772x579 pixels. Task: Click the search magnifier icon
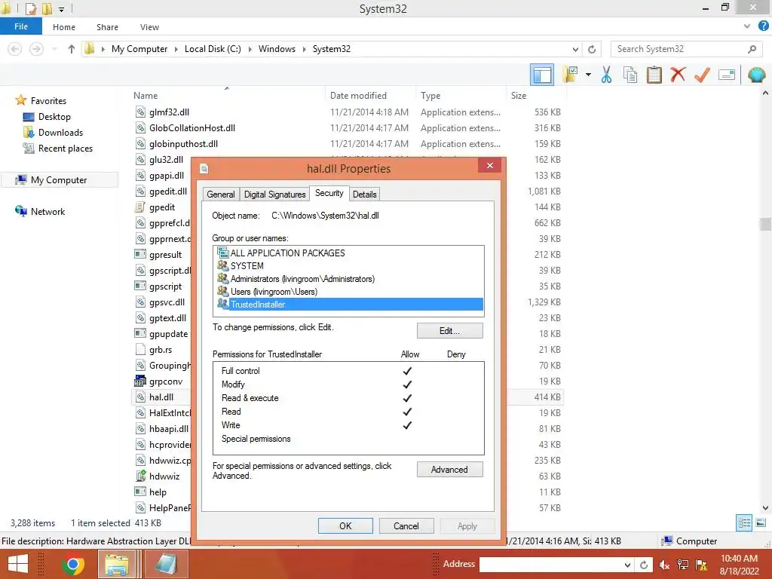coord(752,49)
